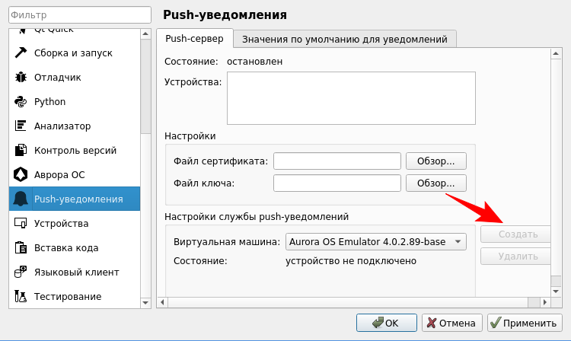Select the Устройства monitor icon

point(21,223)
